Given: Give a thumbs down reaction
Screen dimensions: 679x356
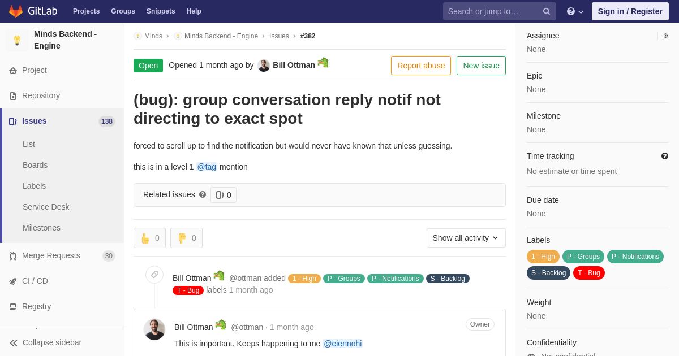Looking at the screenshot, I should (186, 238).
